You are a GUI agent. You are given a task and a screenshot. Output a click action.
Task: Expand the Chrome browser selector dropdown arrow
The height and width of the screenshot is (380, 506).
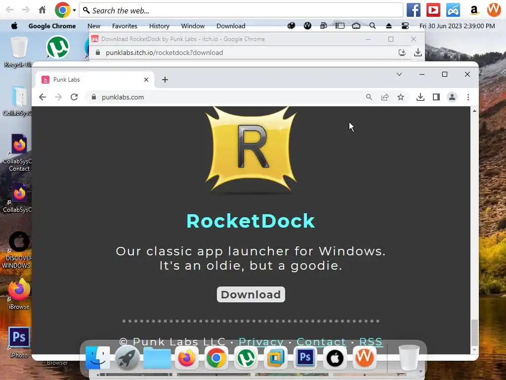pos(74,10)
